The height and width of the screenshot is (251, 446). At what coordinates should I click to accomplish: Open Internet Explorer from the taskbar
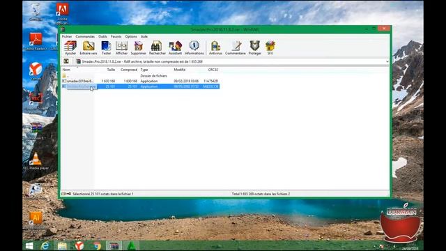45,245
